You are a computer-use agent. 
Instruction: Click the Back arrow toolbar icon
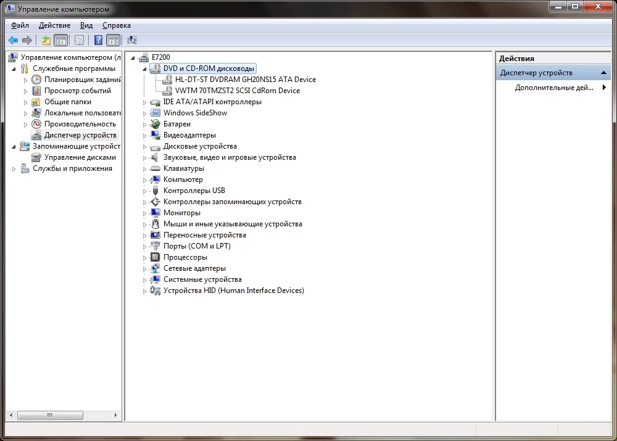coord(13,40)
